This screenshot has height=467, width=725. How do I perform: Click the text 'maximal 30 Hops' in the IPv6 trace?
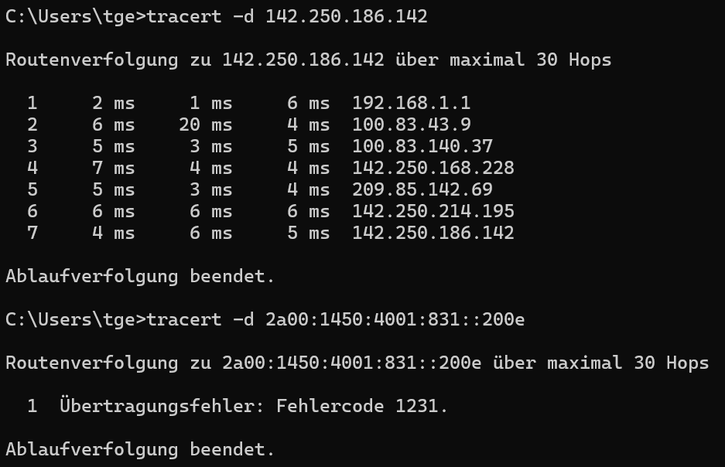628,363
